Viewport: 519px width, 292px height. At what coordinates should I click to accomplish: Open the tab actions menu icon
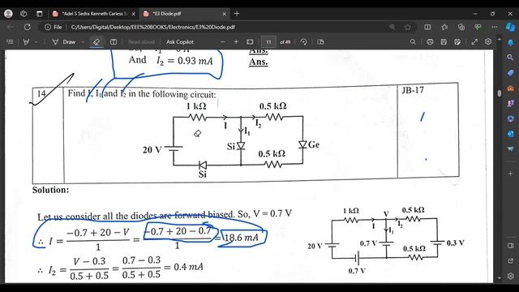pos(40,14)
